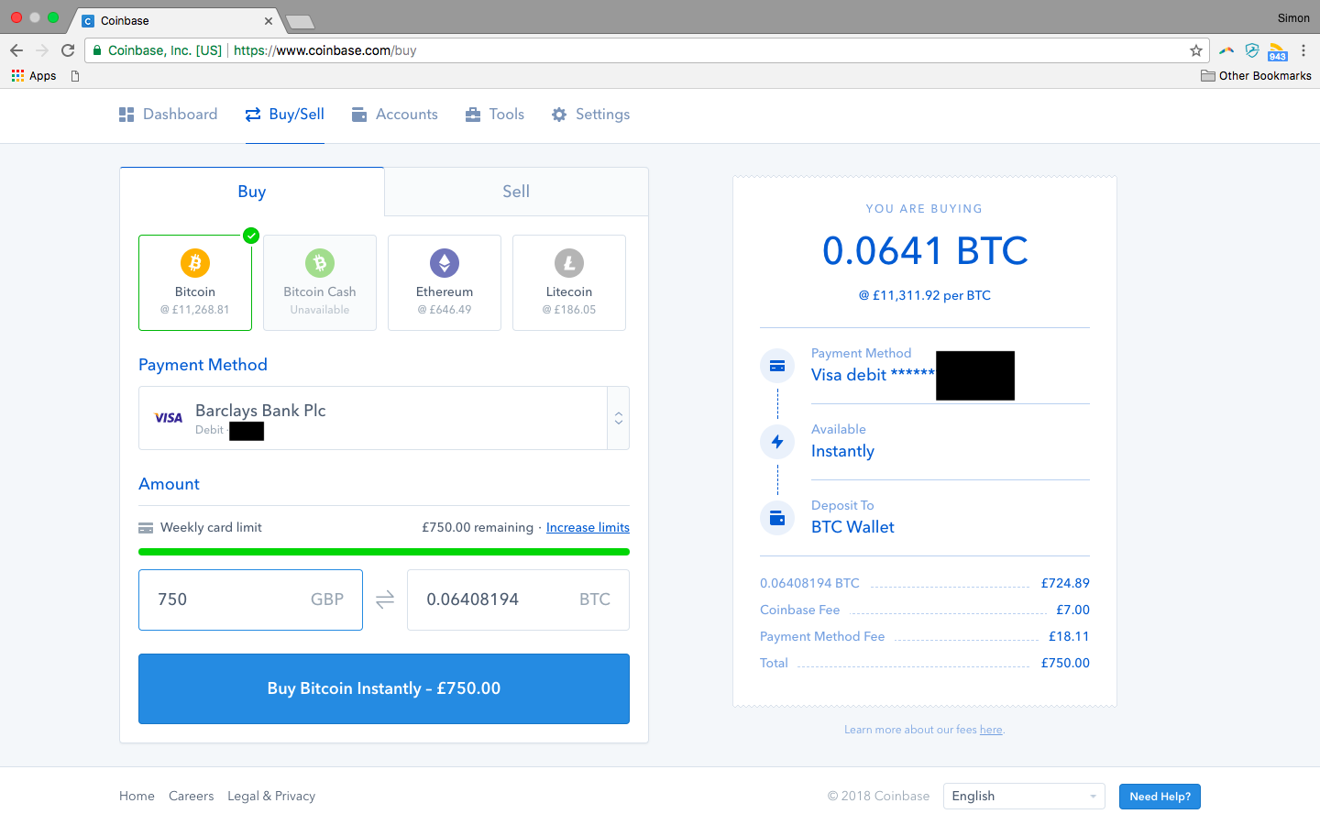The height and width of the screenshot is (825, 1320).
Task: Select the Bitcoin Cash currency card
Action: [320, 282]
